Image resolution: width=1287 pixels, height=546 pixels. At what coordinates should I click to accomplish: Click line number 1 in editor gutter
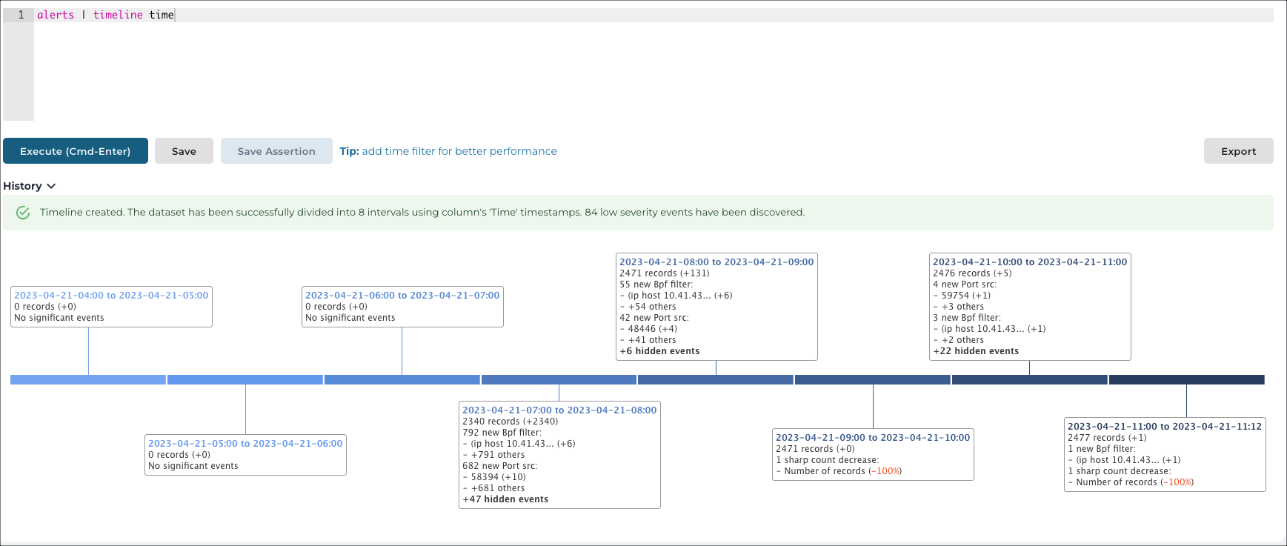tap(21, 15)
